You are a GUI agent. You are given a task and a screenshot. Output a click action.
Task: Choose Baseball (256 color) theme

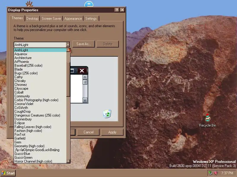(x=40, y=65)
